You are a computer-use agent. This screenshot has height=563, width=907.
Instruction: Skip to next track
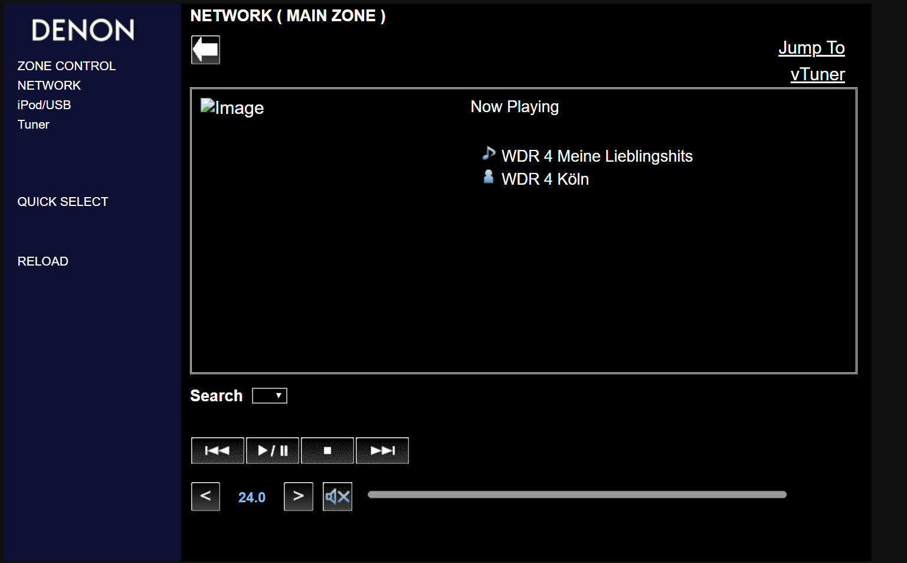[382, 451]
